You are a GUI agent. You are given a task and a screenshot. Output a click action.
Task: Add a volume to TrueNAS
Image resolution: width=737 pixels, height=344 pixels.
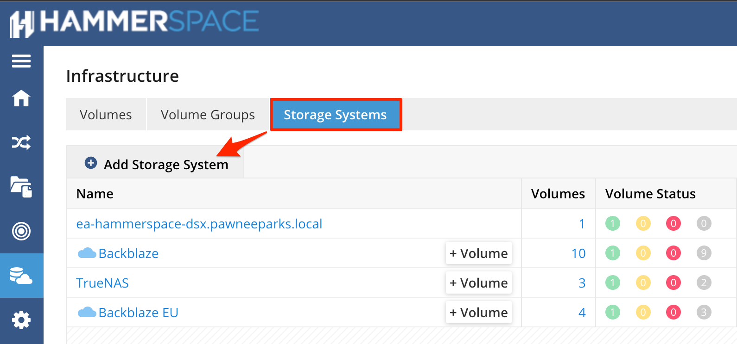click(x=479, y=283)
